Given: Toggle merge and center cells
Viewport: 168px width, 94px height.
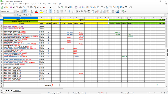Looking at the screenshot, I should 62,11.
